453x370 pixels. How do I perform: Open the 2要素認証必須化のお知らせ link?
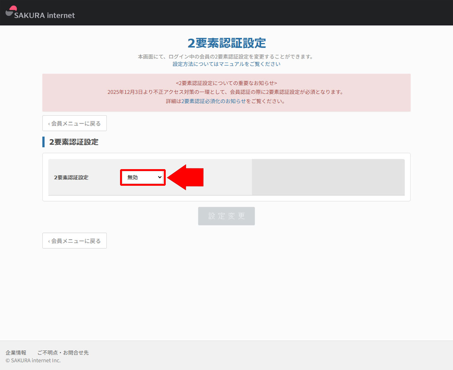[213, 101]
